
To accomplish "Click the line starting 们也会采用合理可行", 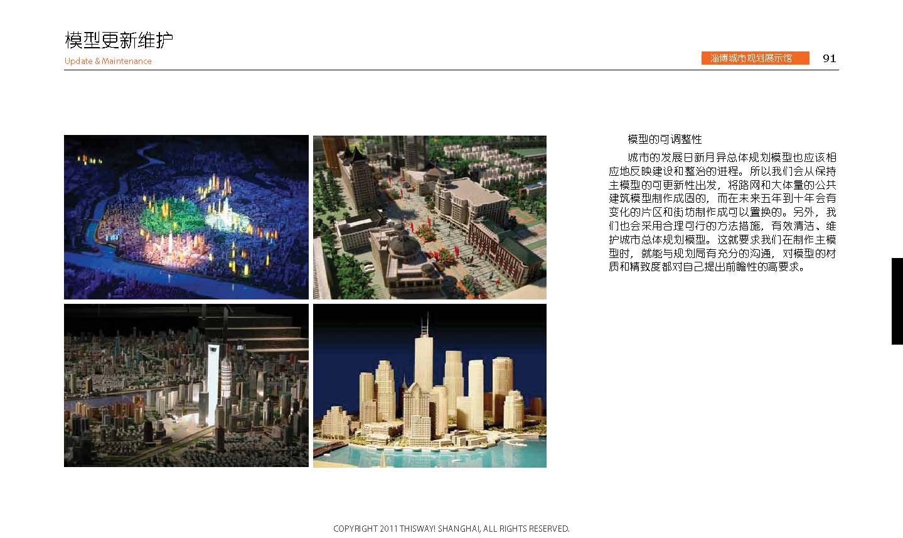I will 722,226.
